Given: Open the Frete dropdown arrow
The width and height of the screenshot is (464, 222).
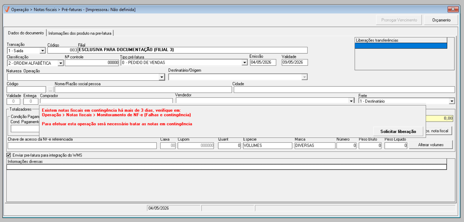Looking at the screenshot, I should (x=451, y=101).
